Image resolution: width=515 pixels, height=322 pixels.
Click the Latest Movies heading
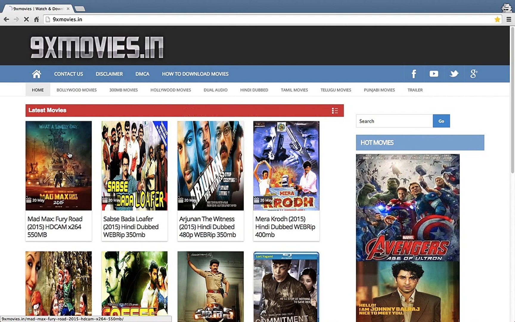[x=47, y=110]
